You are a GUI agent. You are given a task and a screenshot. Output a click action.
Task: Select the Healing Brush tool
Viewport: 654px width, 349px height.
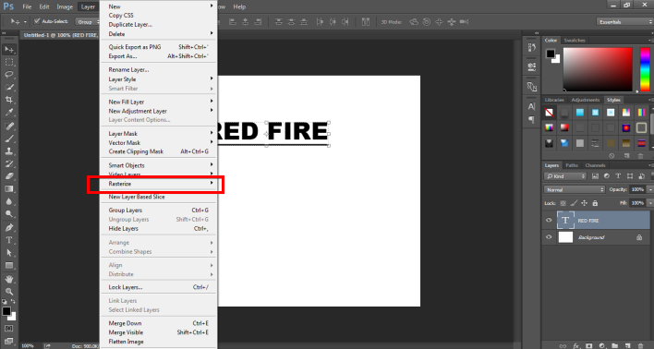click(9, 126)
